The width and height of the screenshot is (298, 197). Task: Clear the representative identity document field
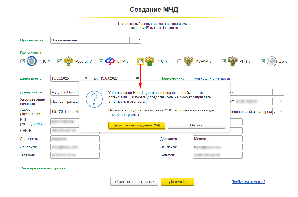click(281, 101)
